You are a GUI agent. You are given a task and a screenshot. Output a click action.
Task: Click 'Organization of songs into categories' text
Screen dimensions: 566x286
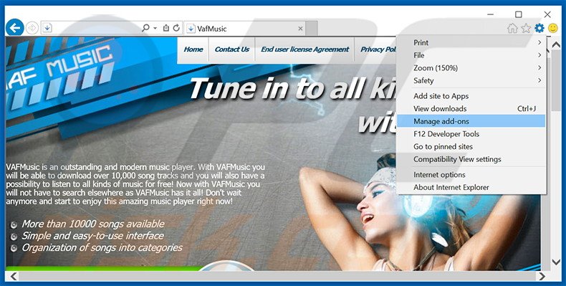(x=102, y=248)
